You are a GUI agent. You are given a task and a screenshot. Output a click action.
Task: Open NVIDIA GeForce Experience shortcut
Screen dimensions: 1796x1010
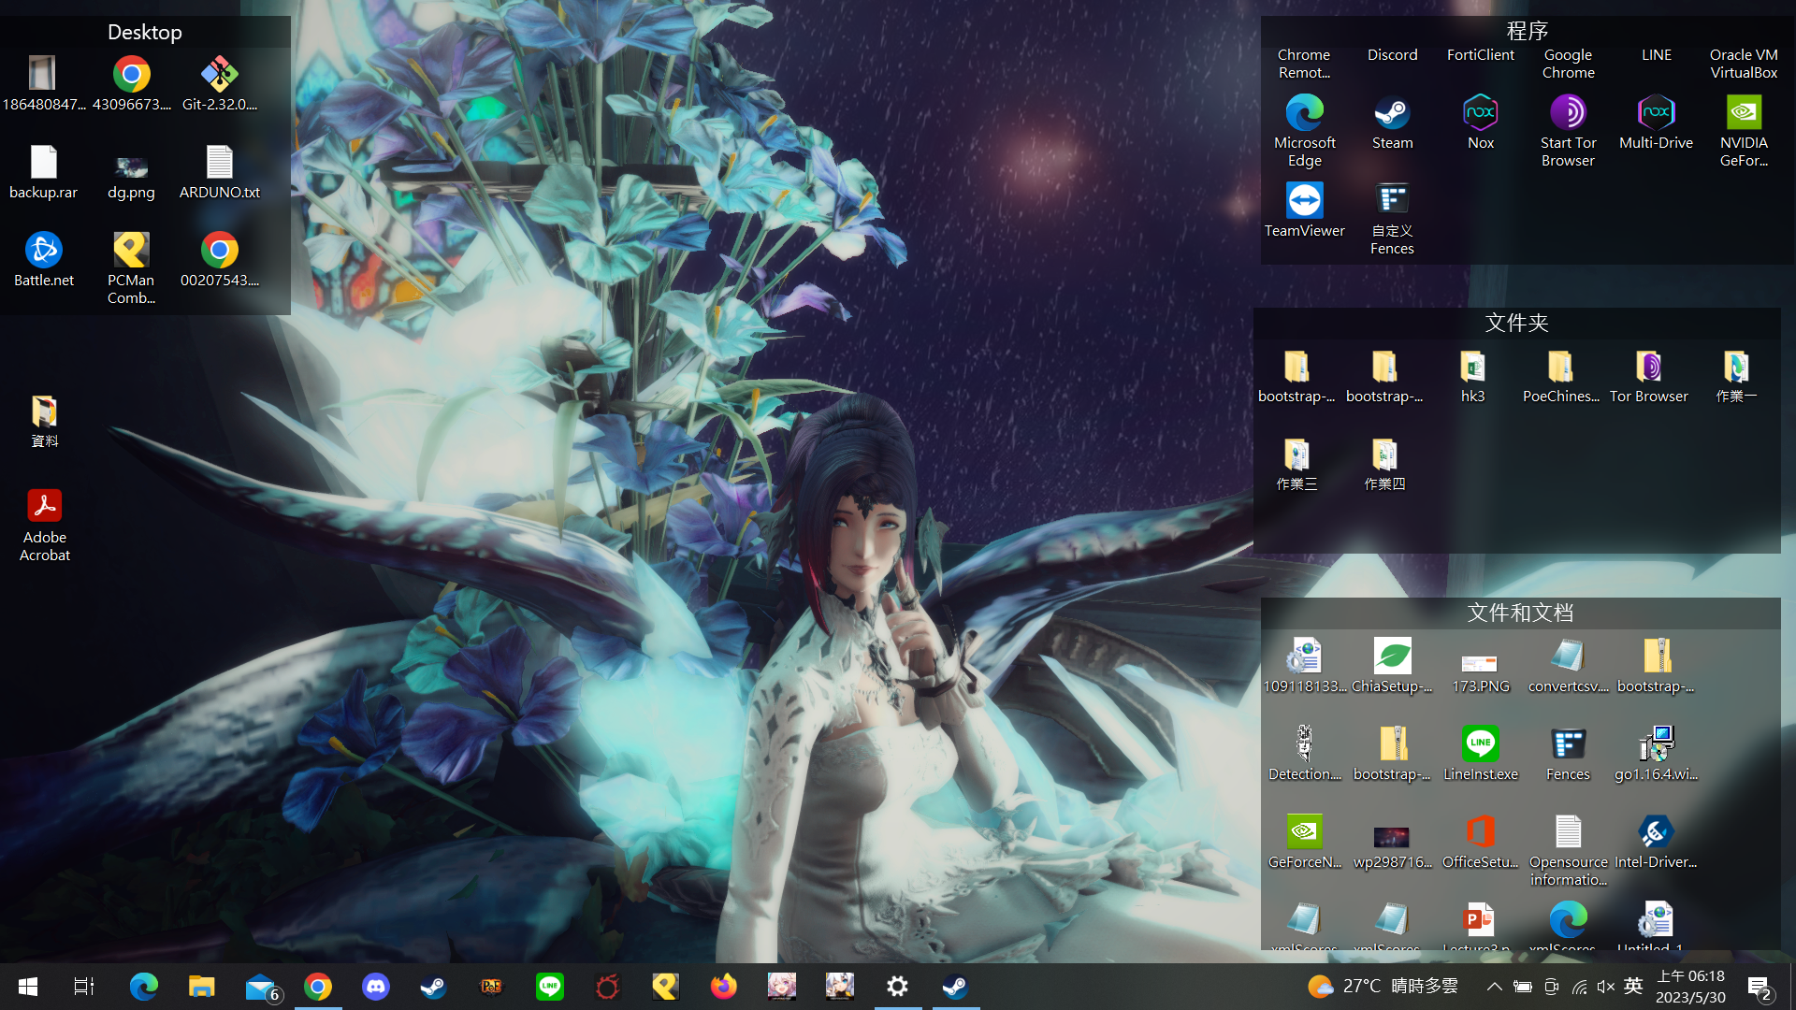[x=1744, y=132]
